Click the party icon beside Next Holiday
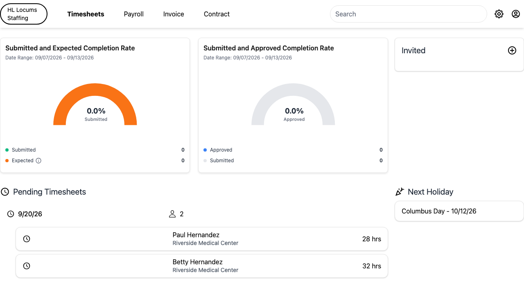Image resolution: width=524 pixels, height=295 pixels. tap(400, 192)
